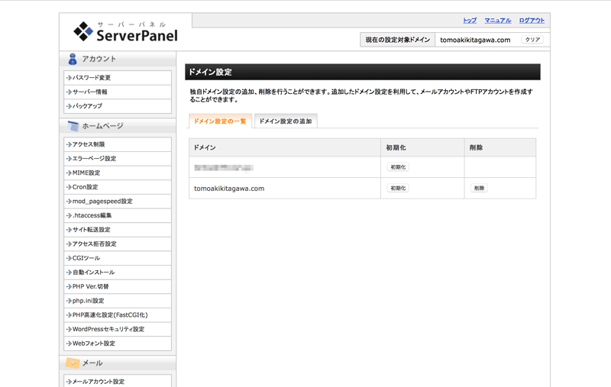Viewport: 611px width, 387px height.
Task: Open 自動インストール menu item
Action: coord(118,273)
